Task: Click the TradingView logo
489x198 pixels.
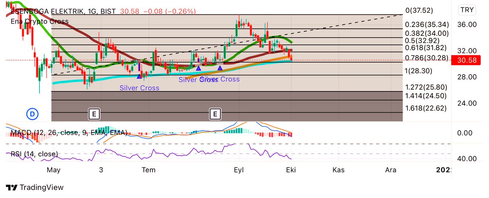Action: 35,187
